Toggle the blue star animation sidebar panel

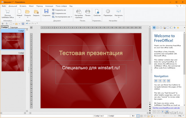(x=175, y=28)
